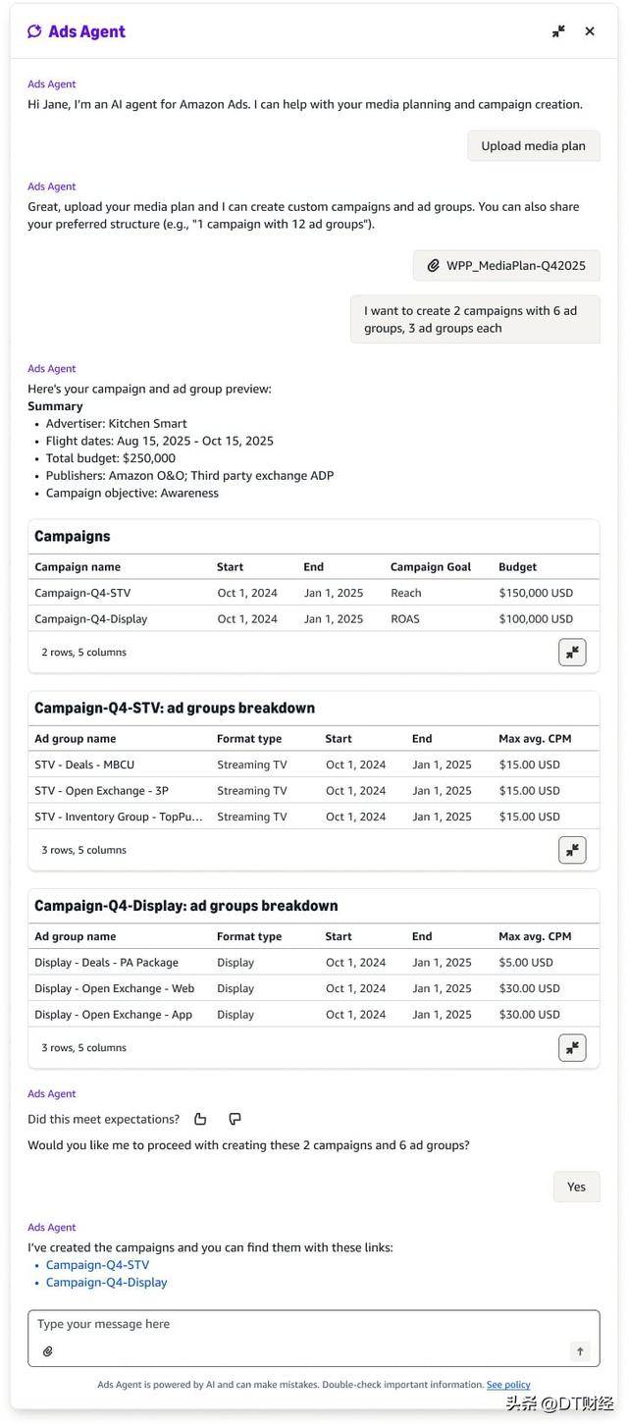This screenshot has width=628, height=1426.
Task: Open the WPP_MediaPlan-Q42025 attachment
Action: 506,265
